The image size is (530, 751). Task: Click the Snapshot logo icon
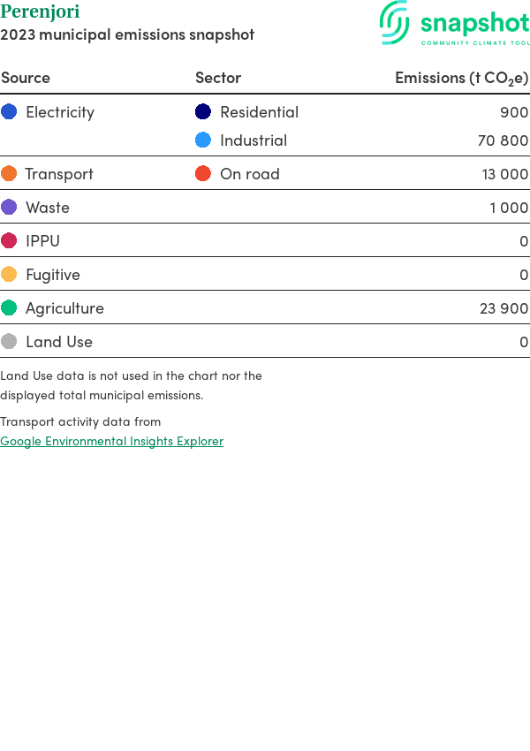point(395,22)
